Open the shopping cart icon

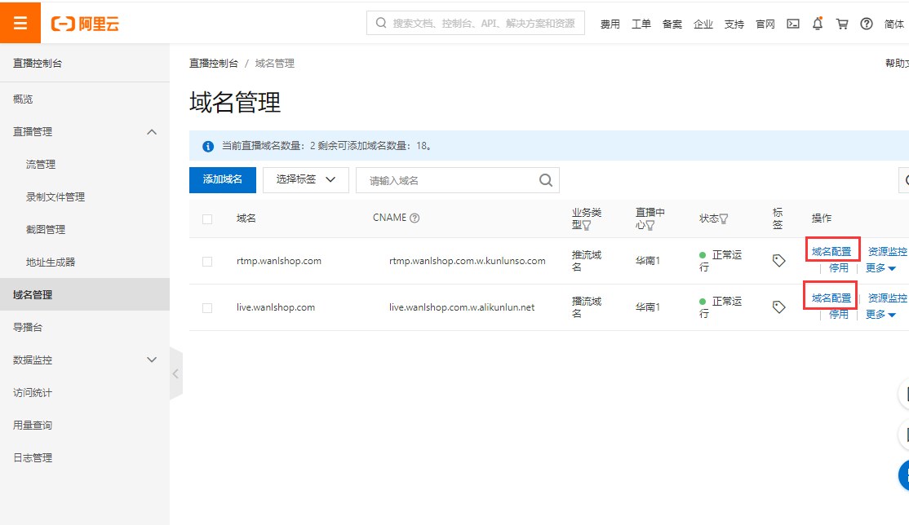842,24
